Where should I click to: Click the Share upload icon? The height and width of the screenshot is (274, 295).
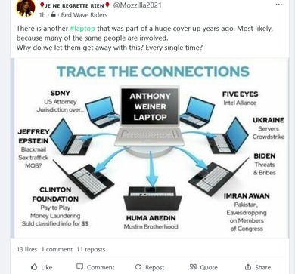248,267
